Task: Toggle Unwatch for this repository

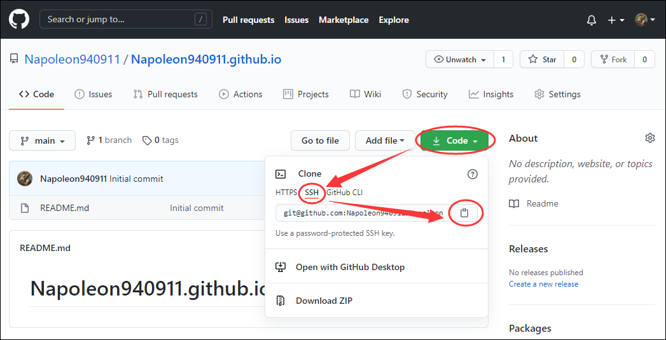Action: pos(460,60)
